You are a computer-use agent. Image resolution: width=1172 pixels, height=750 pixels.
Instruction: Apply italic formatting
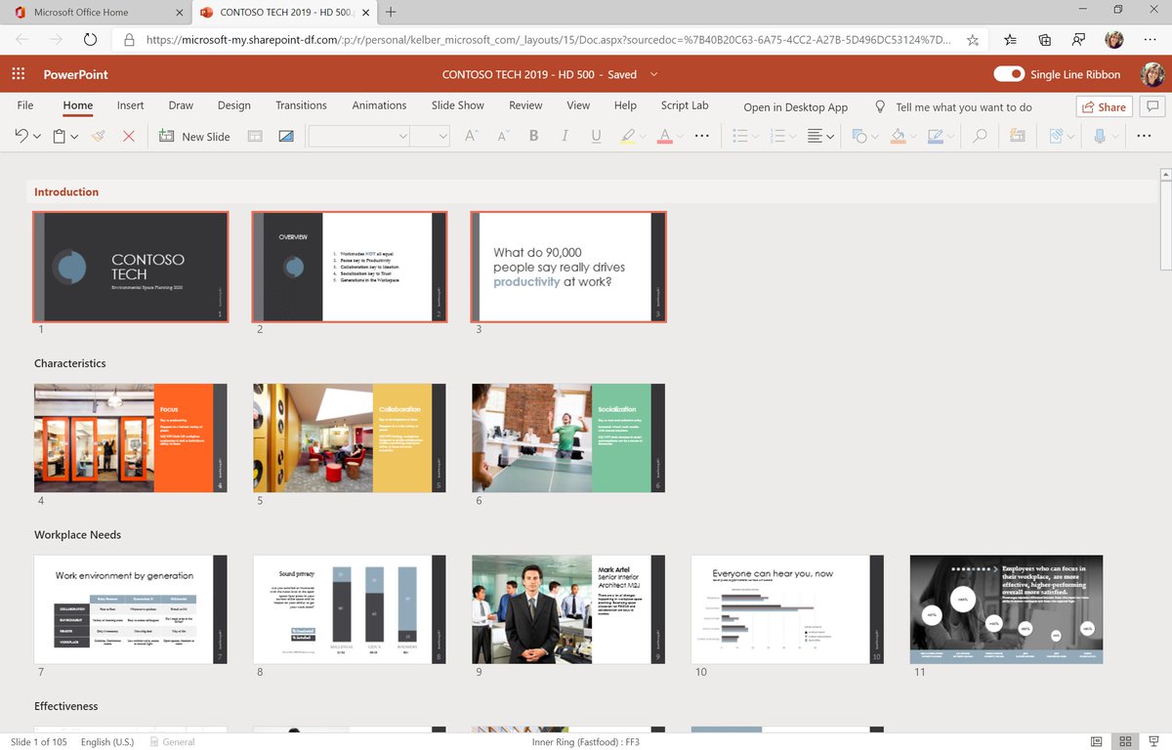(565, 136)
